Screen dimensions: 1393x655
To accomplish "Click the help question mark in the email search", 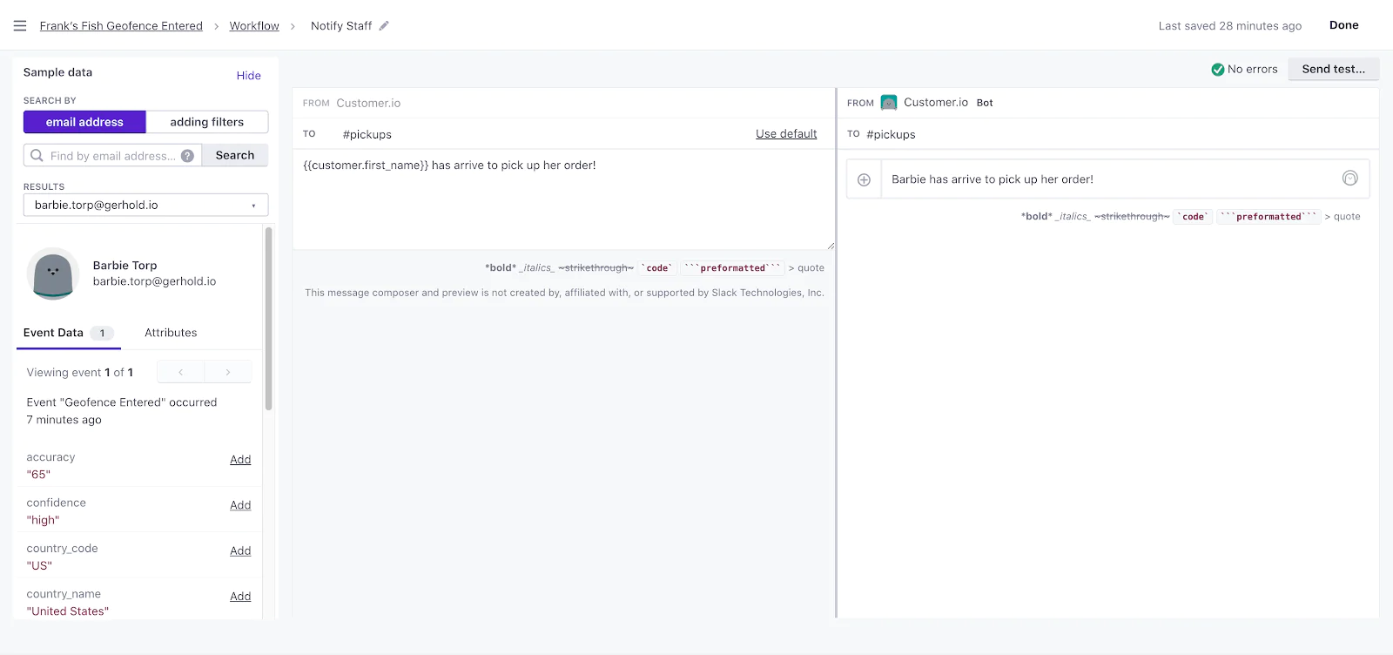I will (x=187, y=156).
